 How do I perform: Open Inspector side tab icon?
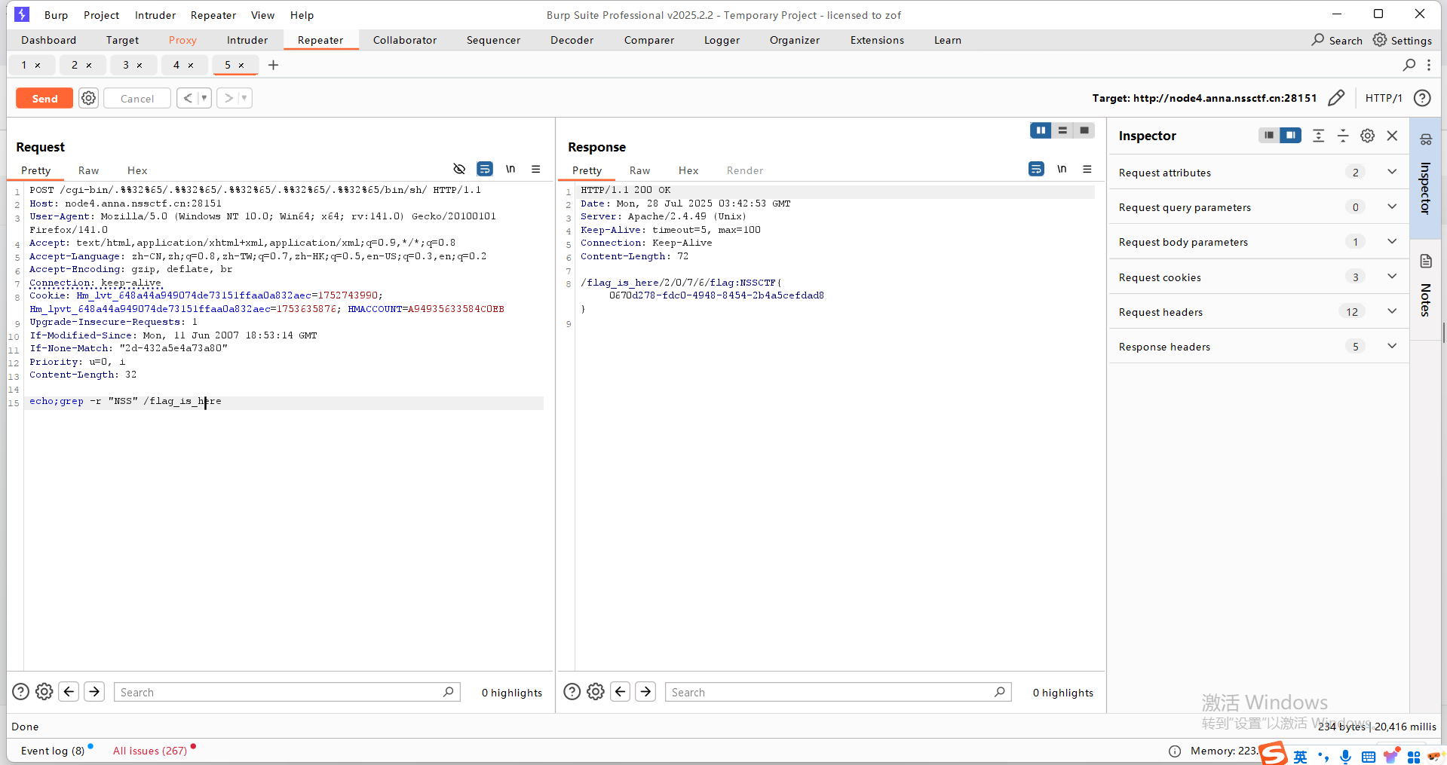click(1425, 139)
